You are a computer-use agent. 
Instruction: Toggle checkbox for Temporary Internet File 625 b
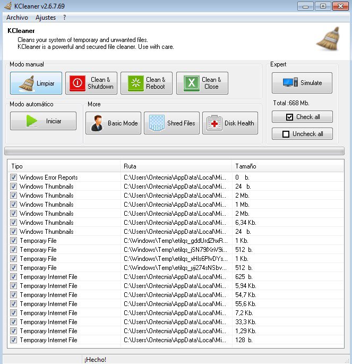[x=13, y=277]
